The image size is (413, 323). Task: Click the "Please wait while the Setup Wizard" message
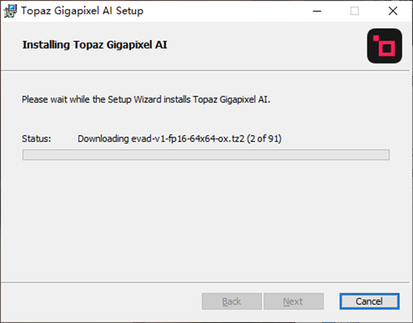pyautogui.click(x=147, y=99)
